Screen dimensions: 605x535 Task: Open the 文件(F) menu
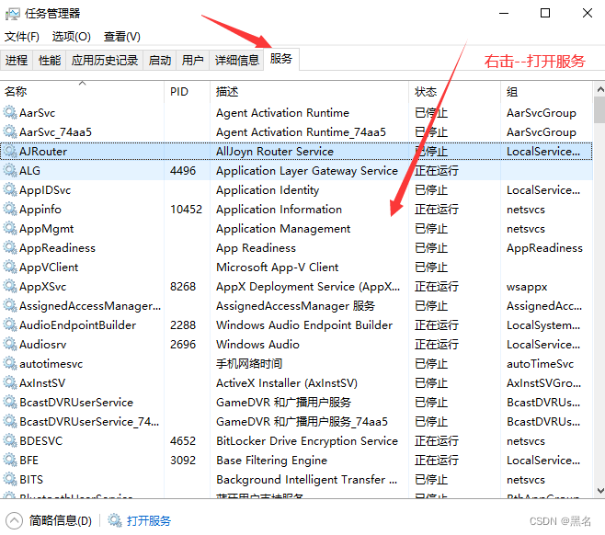22,37
